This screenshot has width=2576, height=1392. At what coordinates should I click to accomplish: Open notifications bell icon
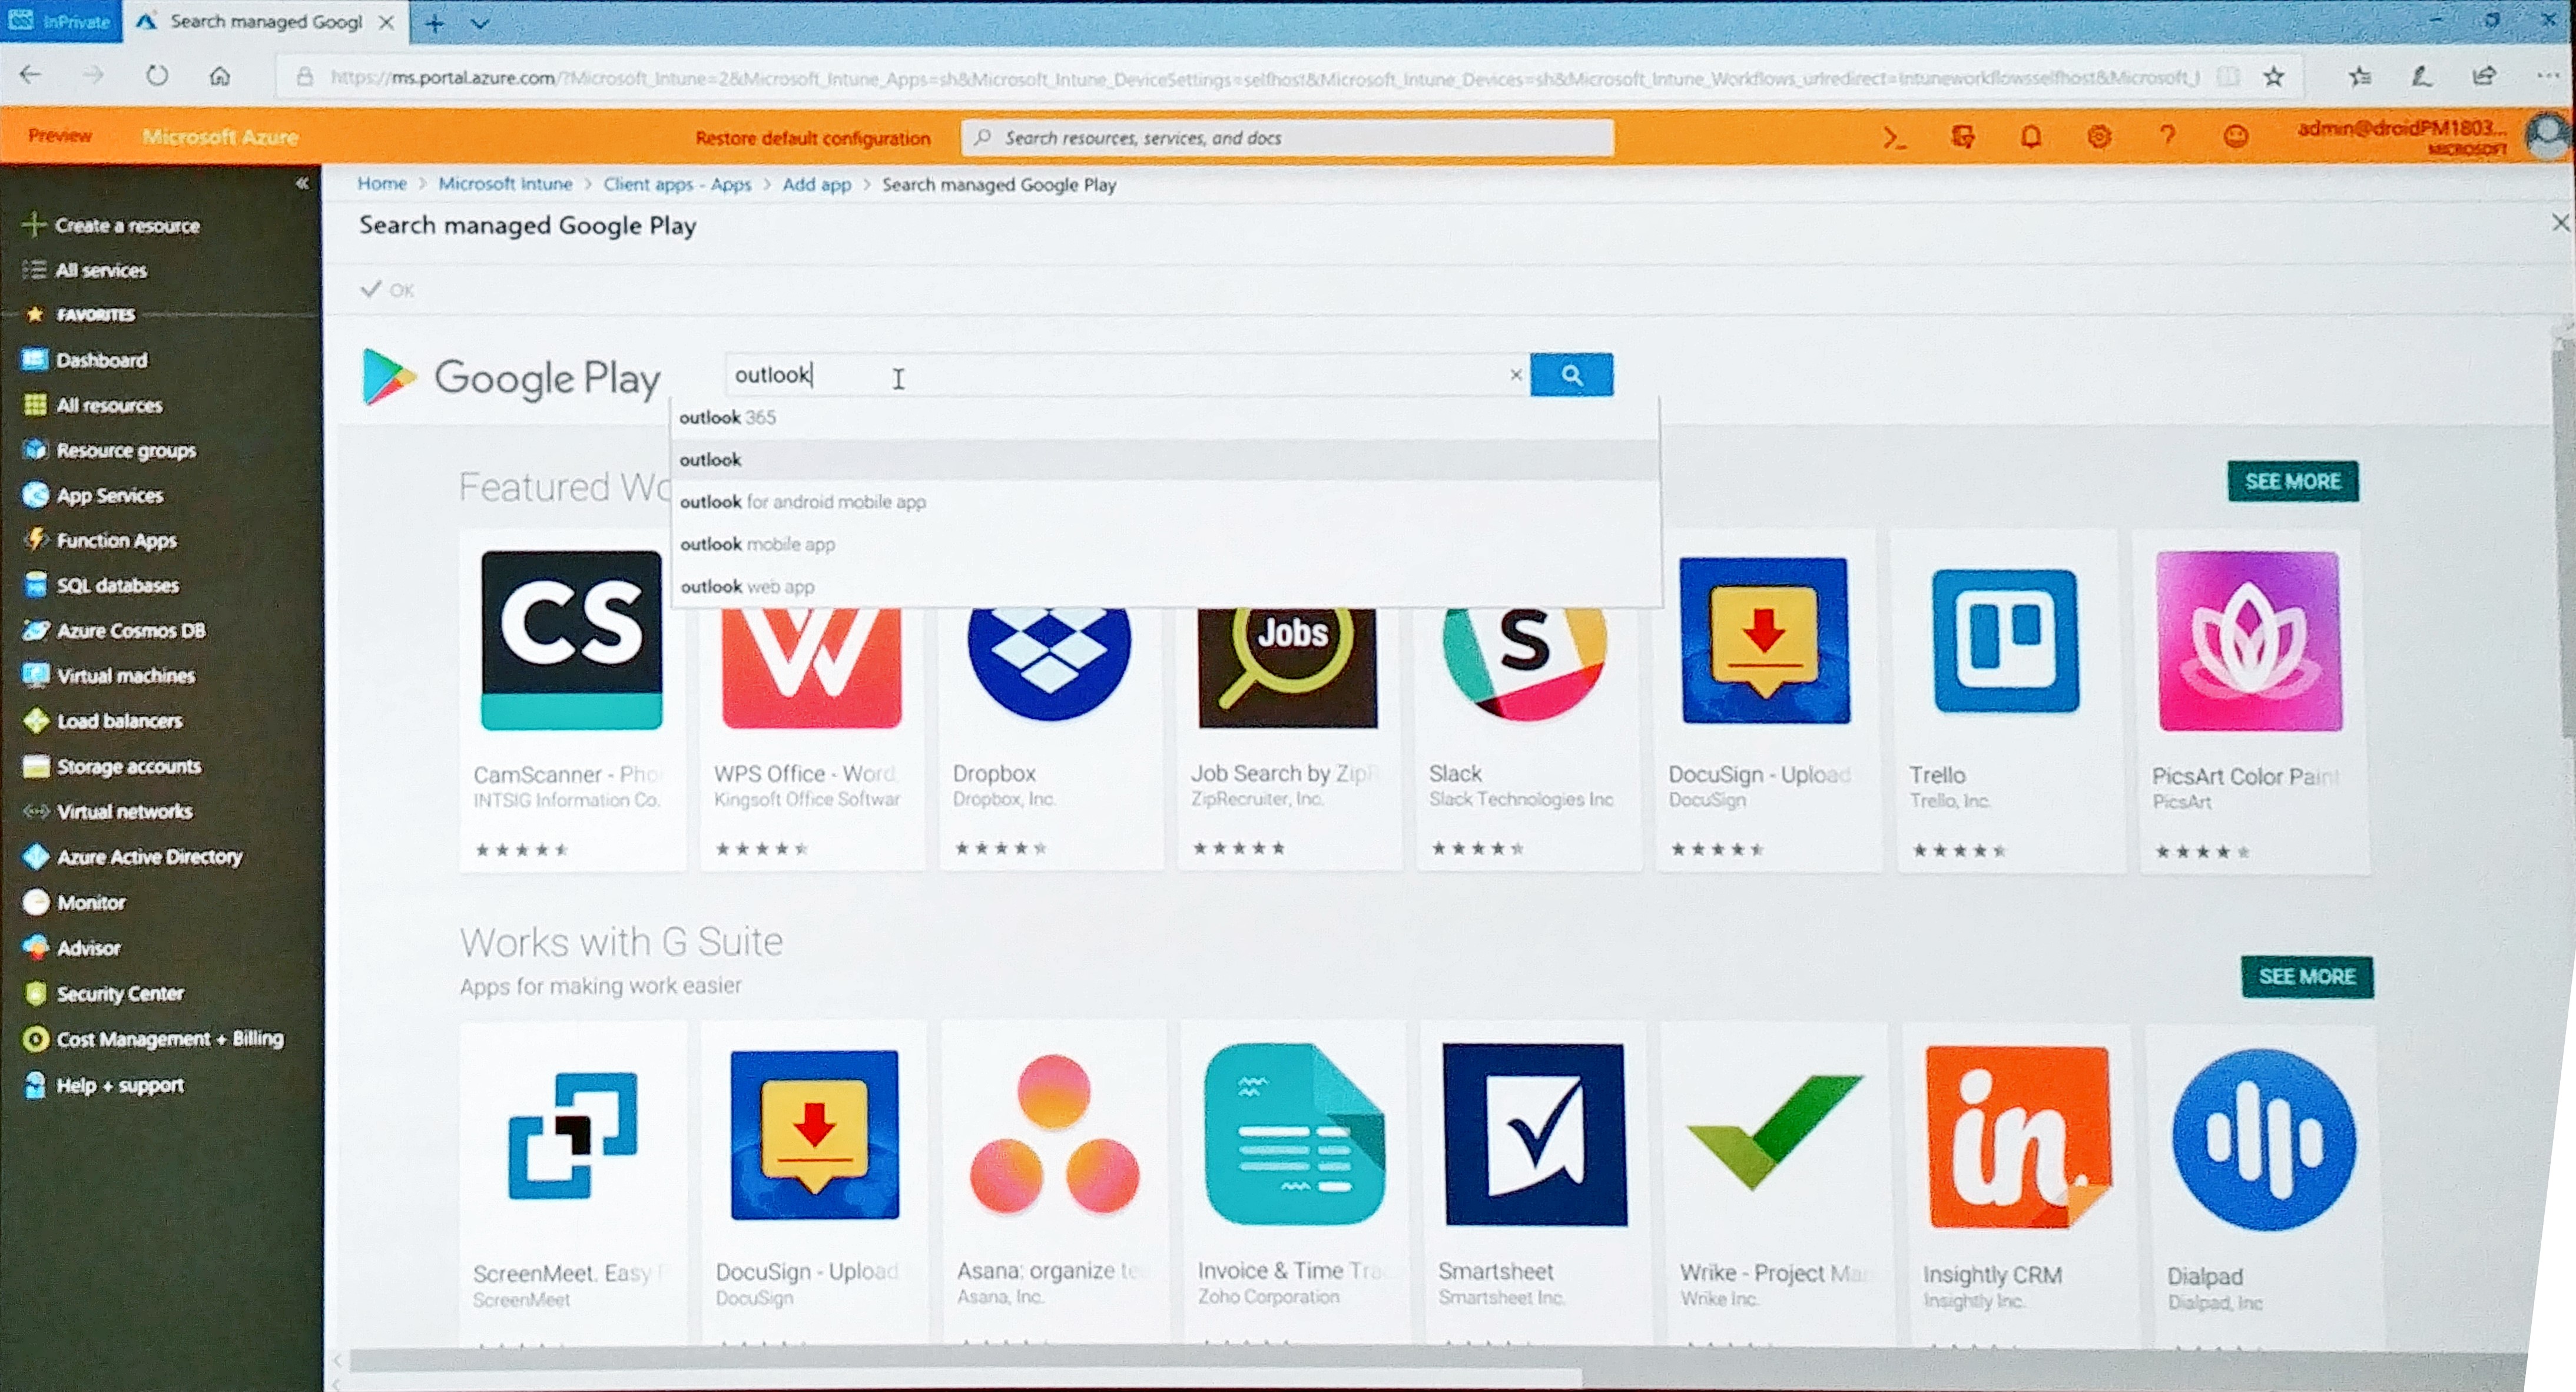pos(2031,137)
